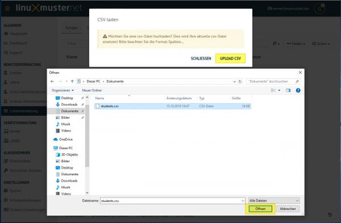This screenshot has height=223, width=341.
Task: Click the search magnifier icon in file dialog
Action: tap(297, 82)
